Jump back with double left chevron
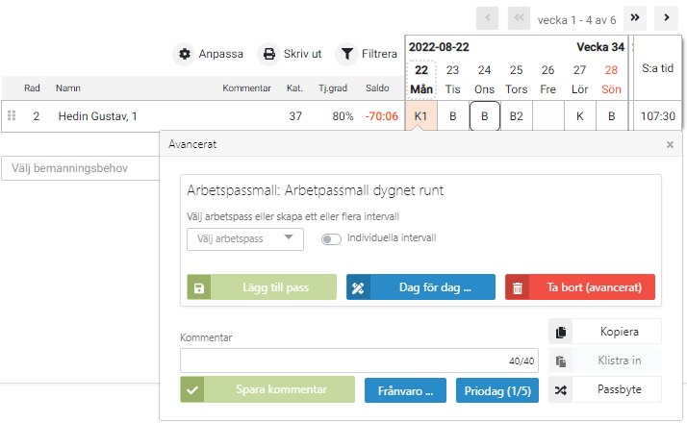The height and width of the screenshot is (423, 687). pyautogui.click(x=519, y=18)
